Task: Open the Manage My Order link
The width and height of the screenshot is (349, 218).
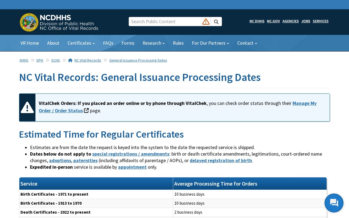Action: pyautogui.click(x=305, y=103)
